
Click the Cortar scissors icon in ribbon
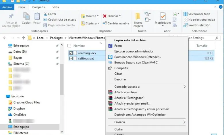(45, 14)
